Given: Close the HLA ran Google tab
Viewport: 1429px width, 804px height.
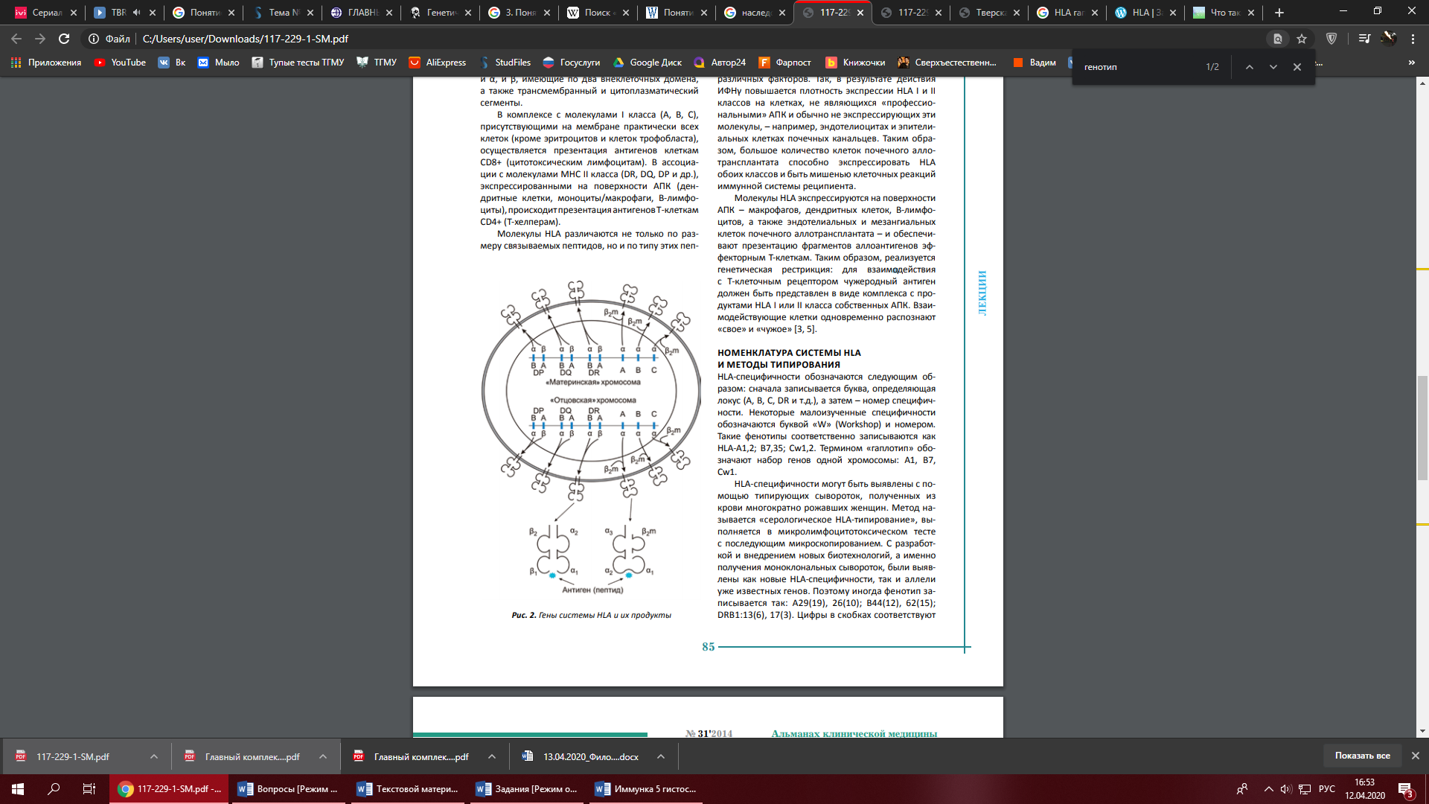Looking at the screenshot, I should pos(1095,13).
